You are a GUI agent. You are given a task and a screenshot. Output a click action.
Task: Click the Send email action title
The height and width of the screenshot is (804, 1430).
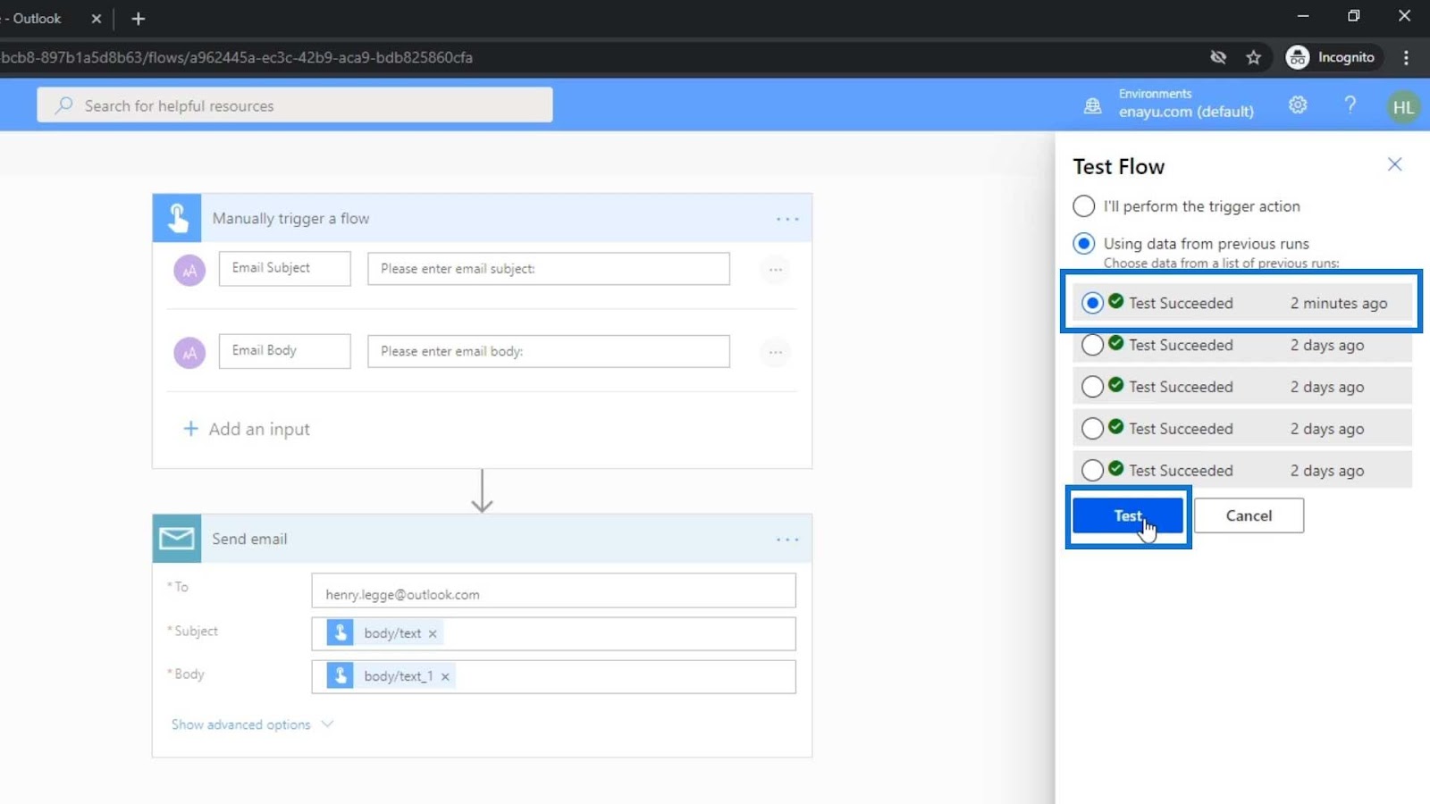tap(249, 539)
